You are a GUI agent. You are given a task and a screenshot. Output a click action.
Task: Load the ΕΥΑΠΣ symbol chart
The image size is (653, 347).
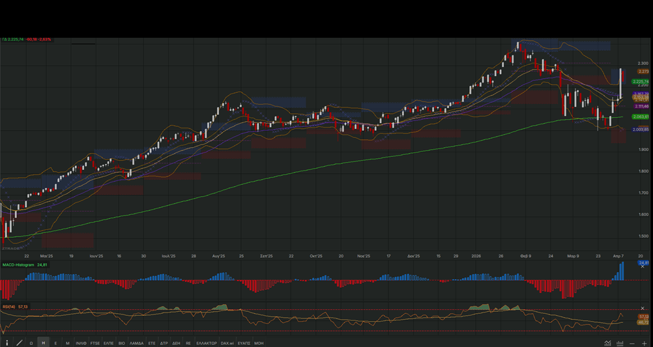coord(244,343)
